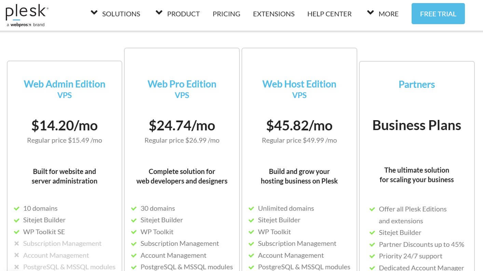Expand the SOLUTIONS dropdown

click(121, 14)
